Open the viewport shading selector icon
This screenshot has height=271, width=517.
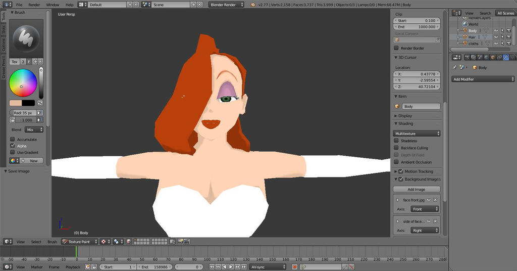pyautogui.click(x=105, y=242)
